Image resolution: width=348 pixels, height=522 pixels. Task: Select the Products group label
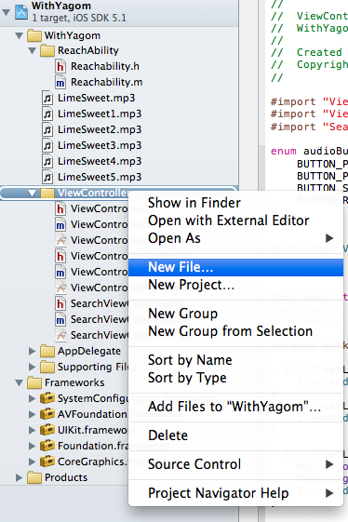coord(66,477)
